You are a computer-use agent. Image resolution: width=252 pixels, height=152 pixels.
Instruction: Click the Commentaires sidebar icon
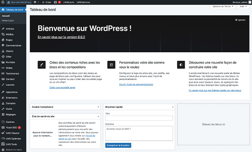click(x=3, y=46)
